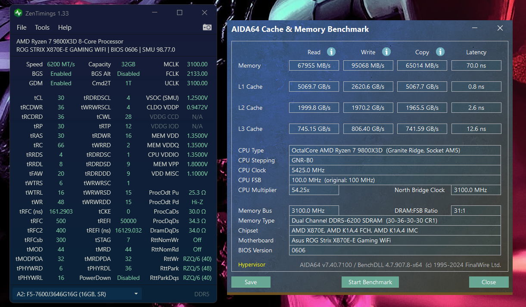Click the L3 Cache latency 12.6 ns field
Viewport: 526px width, 307px height.
476,129
